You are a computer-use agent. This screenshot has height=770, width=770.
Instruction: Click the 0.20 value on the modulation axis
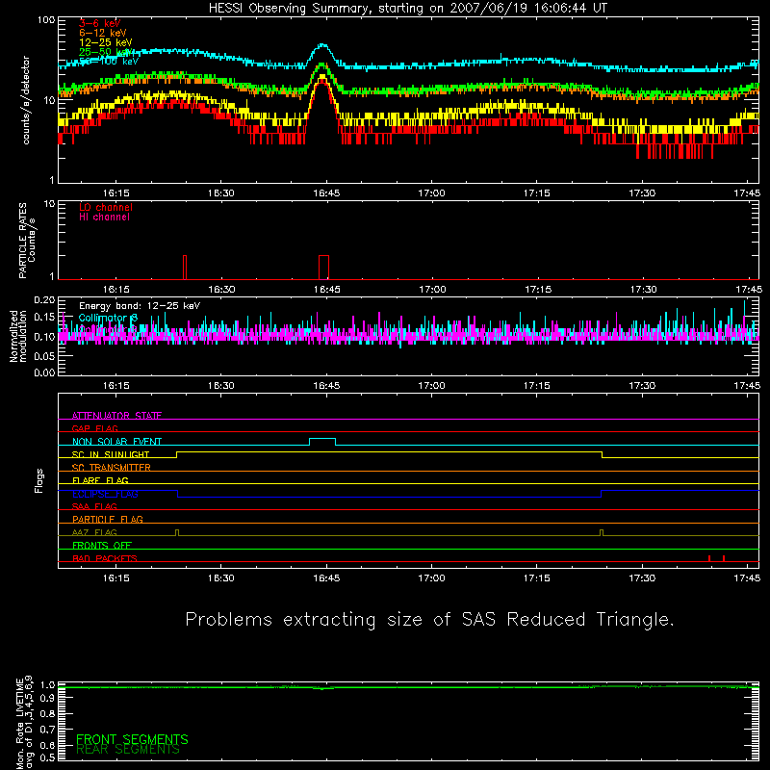44,299
